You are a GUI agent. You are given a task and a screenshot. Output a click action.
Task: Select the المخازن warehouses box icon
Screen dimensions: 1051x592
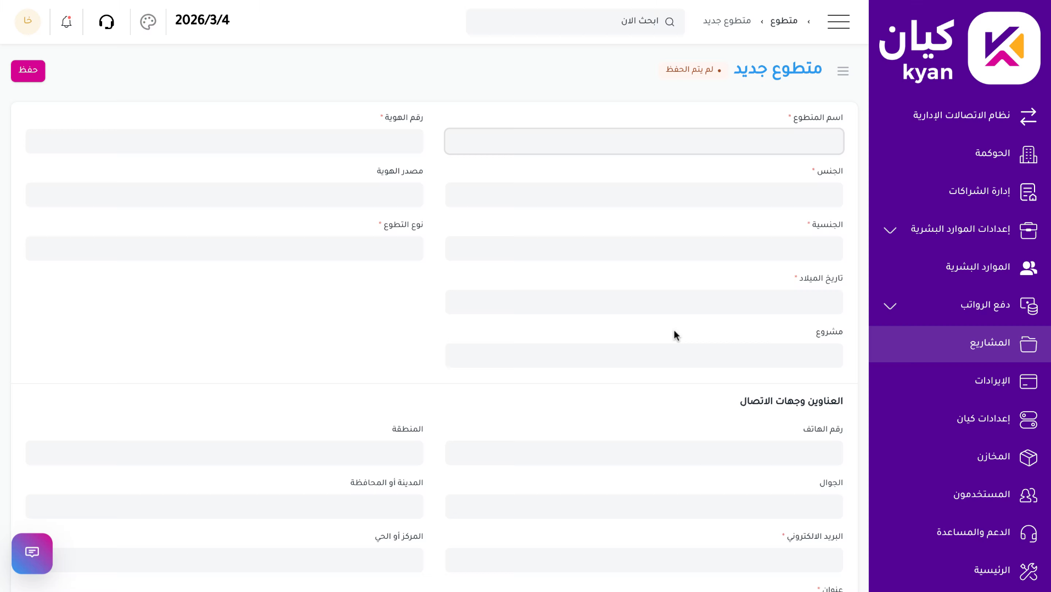click(x=1029, y=458)
